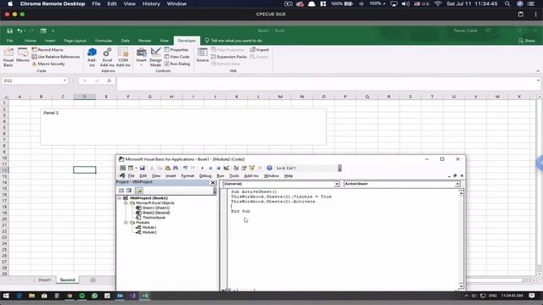Click Reset stop icon in VBA toolbar

[x=218, y=168]
